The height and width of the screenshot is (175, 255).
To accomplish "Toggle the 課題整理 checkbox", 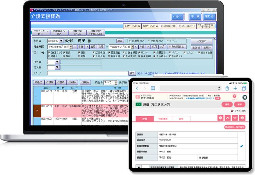I will [154, 53].
